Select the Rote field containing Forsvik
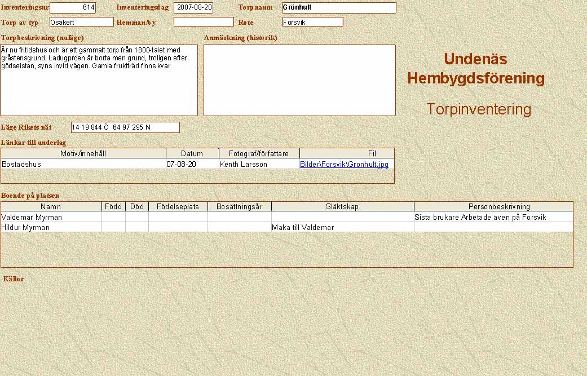 pos(312,22)
